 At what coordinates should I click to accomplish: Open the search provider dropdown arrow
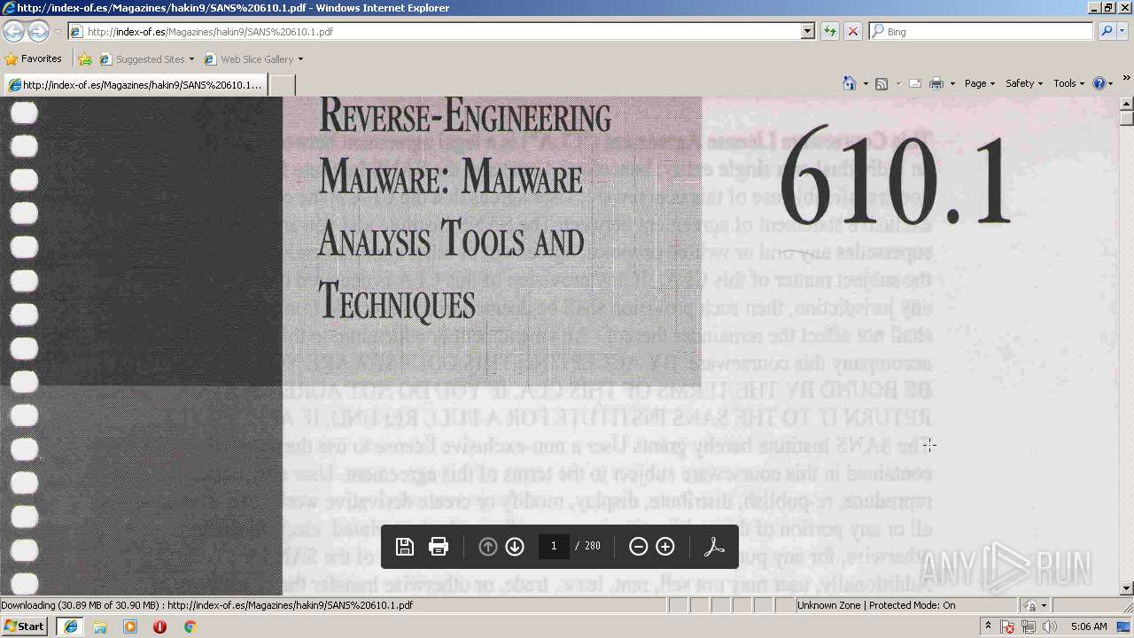click(1123, 31)
